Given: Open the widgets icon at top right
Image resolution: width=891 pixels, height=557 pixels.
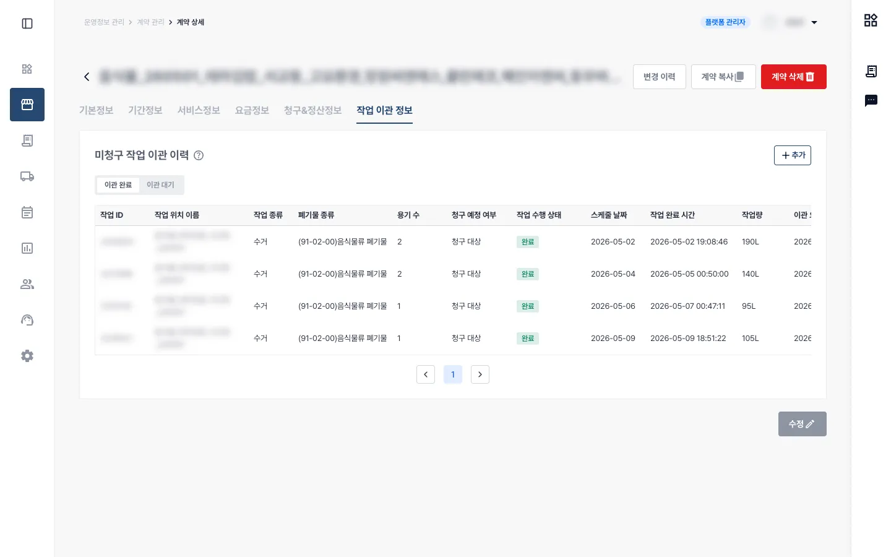Looking at the screenshot, I should [871, 20].
